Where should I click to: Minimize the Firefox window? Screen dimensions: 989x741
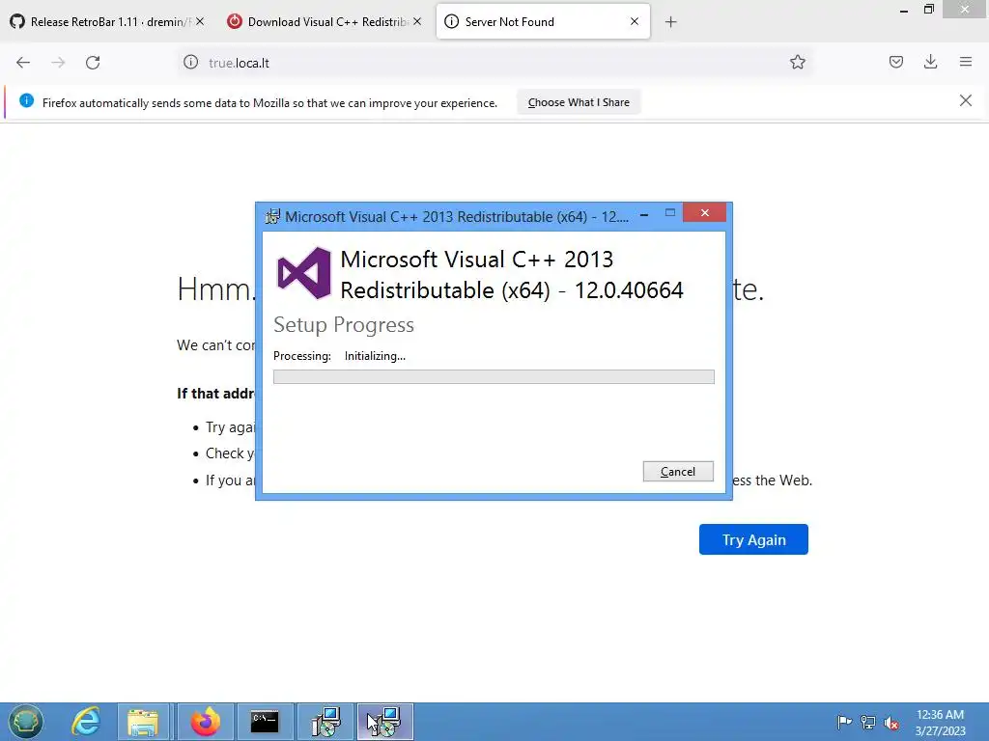tap(904, 10)
